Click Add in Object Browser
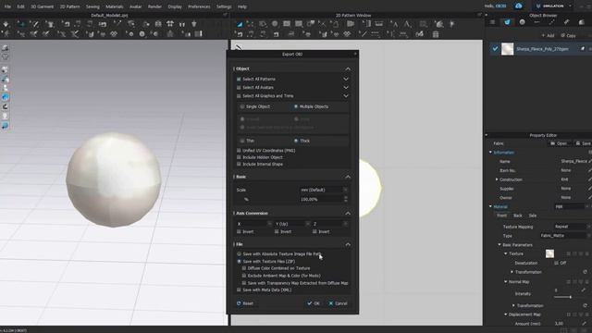 point(548,35)
